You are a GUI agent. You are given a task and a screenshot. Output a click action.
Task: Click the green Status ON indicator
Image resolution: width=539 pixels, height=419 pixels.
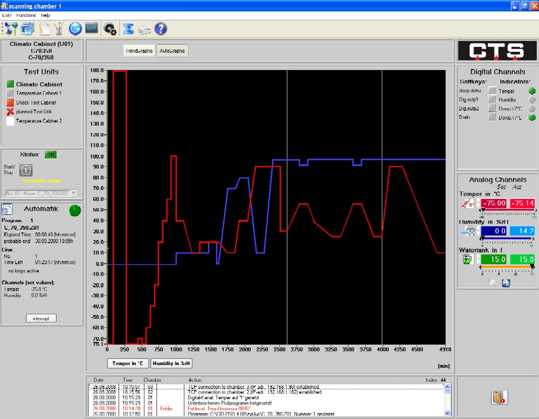pyautogui.click(x=51, y=154)
